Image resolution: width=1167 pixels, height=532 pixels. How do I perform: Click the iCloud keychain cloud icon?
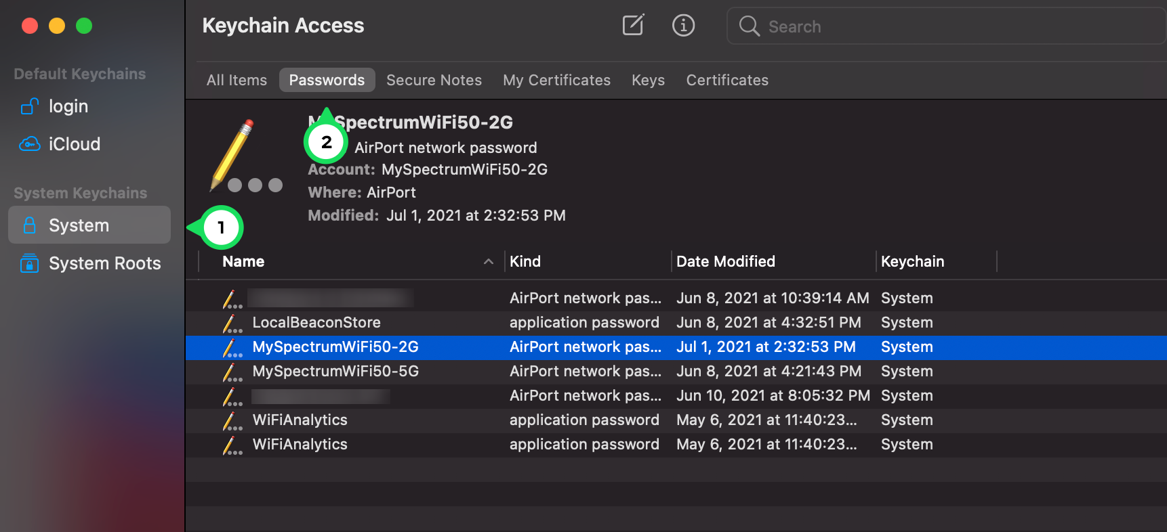point(30,144)
